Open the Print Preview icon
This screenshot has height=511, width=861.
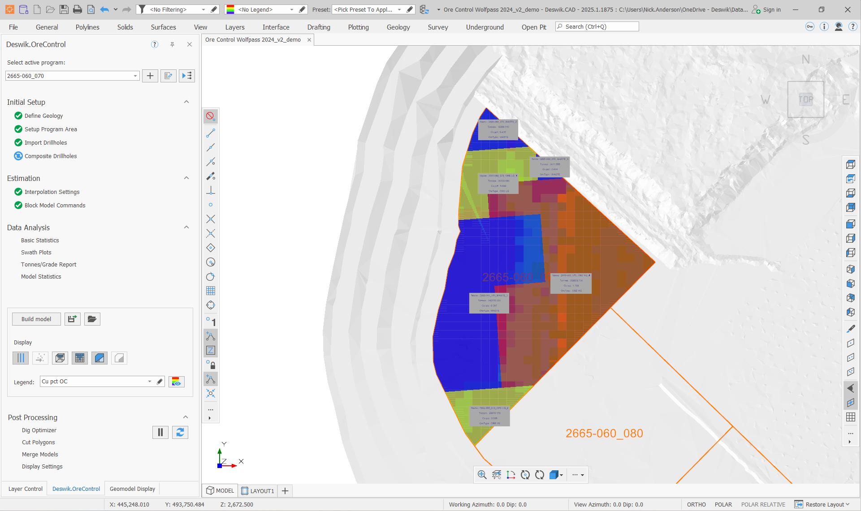tap(91, 9)
